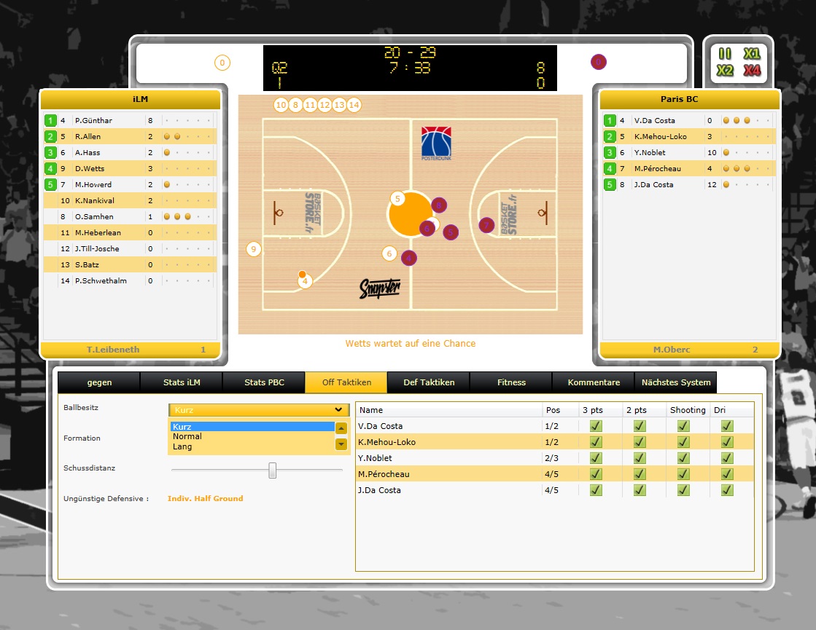Switch to the Def Taktiken tab

click(429, 382)
